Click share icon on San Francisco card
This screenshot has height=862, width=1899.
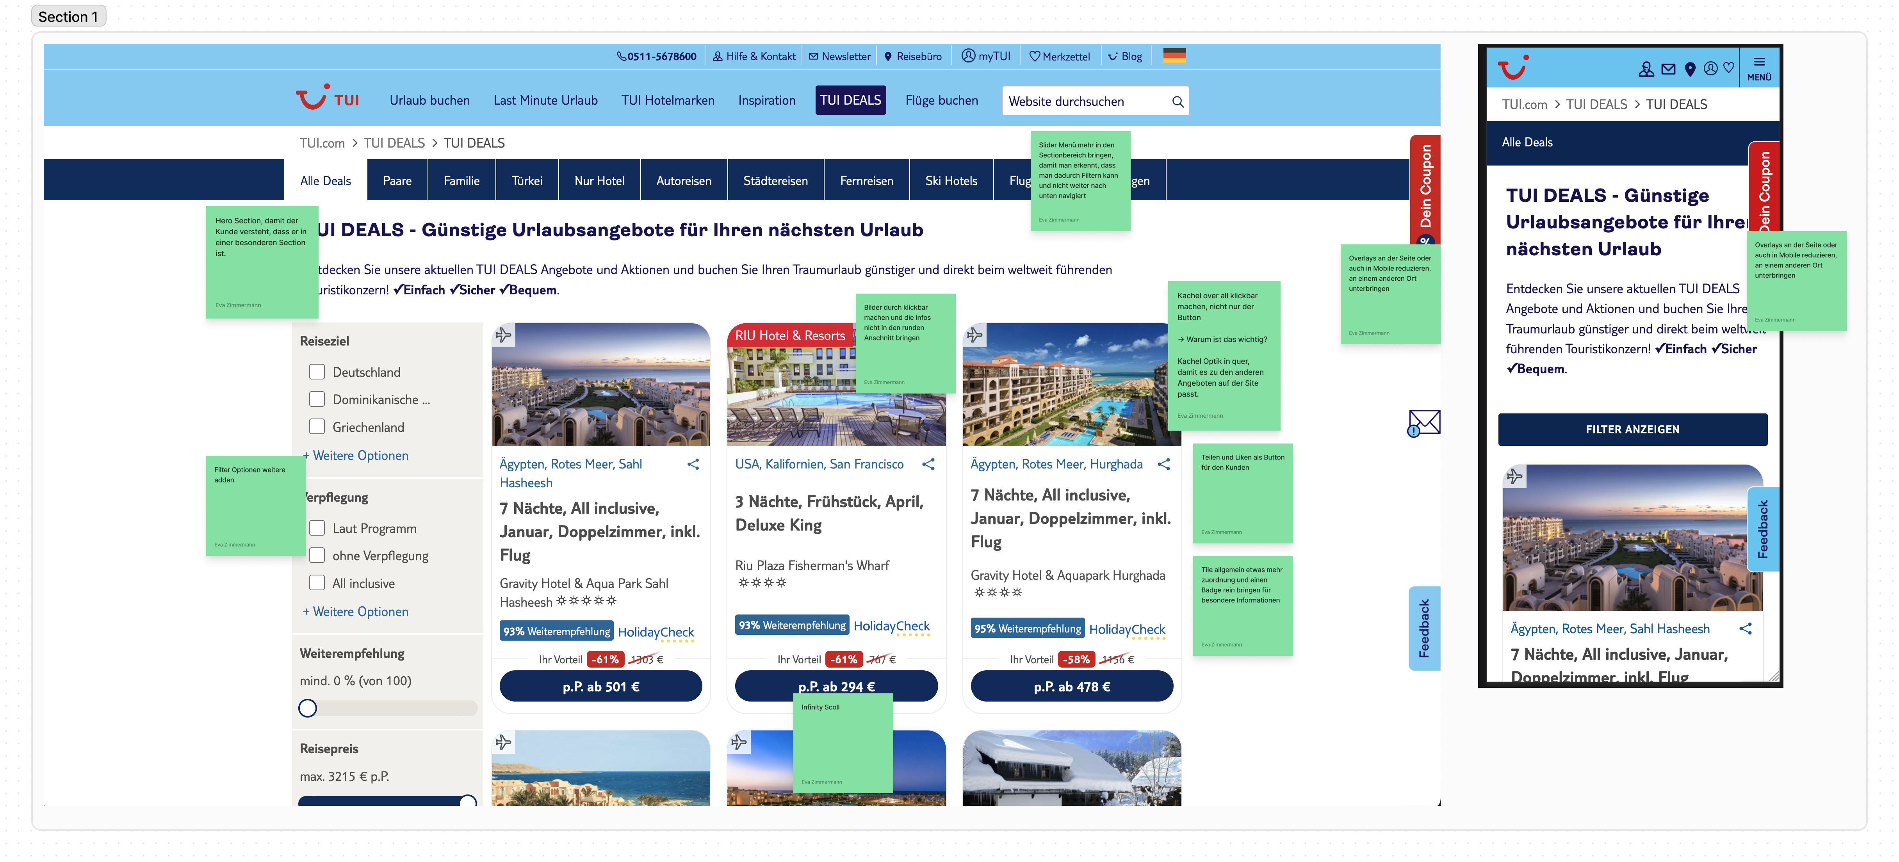click(x=928, y=464)
